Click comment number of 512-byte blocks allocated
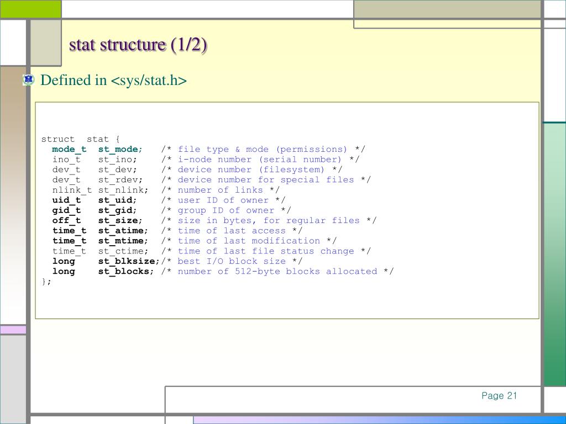The width and height of the screenshot is (566, 424). click(x=277, y=271)
